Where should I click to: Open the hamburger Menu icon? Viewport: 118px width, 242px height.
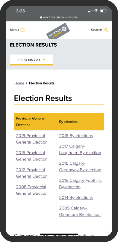pyautogui.click(x=22, y=30)
